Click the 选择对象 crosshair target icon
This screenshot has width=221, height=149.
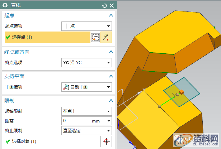[x=106, y=141]
